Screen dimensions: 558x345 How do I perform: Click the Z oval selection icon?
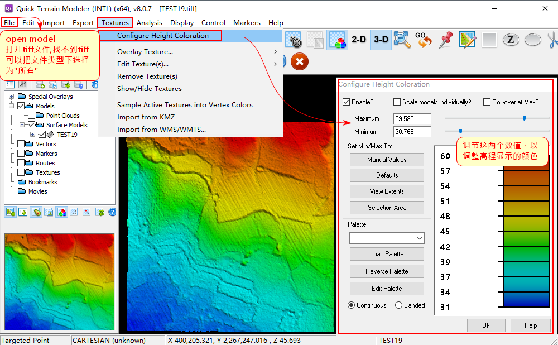coord(511,40)
